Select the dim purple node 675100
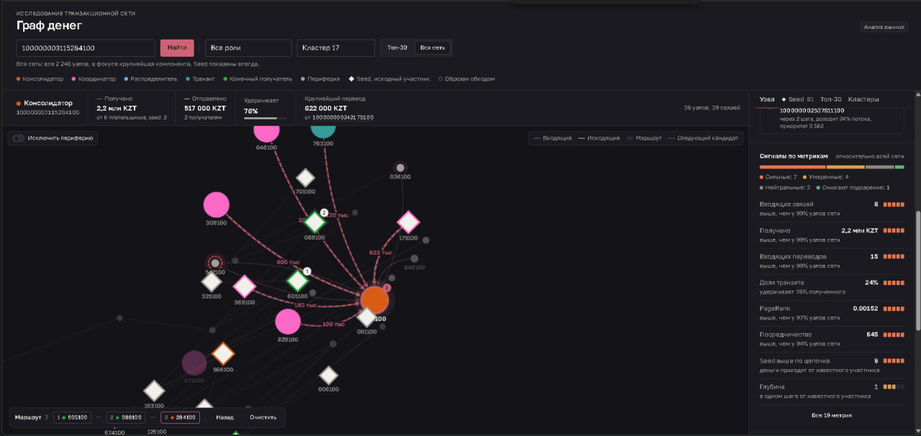Screen dimensions: 921x436 194,363
